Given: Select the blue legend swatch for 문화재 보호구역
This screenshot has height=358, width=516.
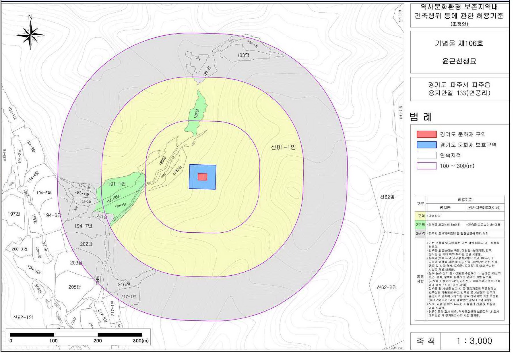Looking at the screenshot, I should [426, 145].
